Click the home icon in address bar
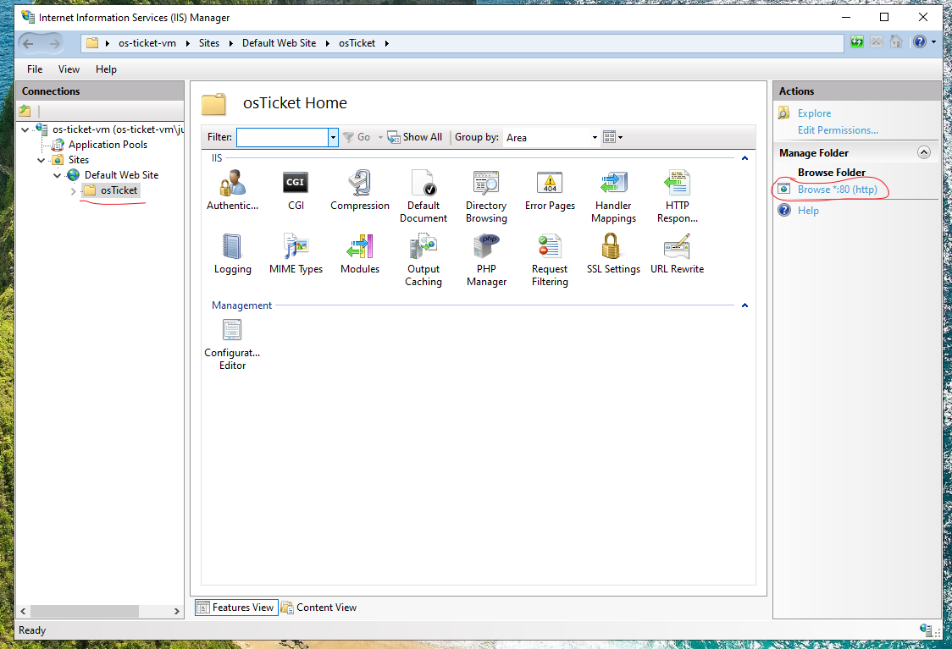Viewport: 952px width, 649px height. 895,41
